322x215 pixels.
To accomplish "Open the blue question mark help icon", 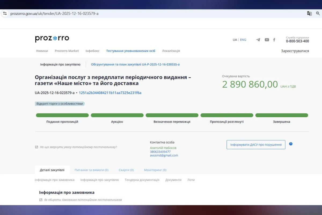I will pos(291,144).
